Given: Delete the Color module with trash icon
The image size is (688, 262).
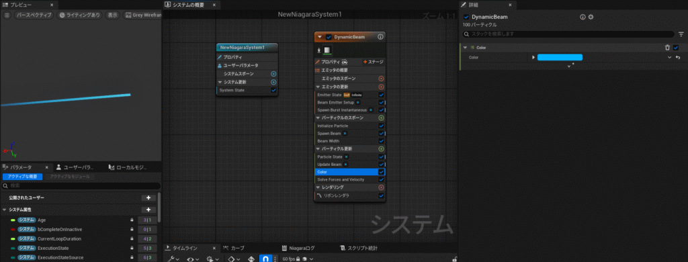Looking at the screenshot, I should 667,48.
